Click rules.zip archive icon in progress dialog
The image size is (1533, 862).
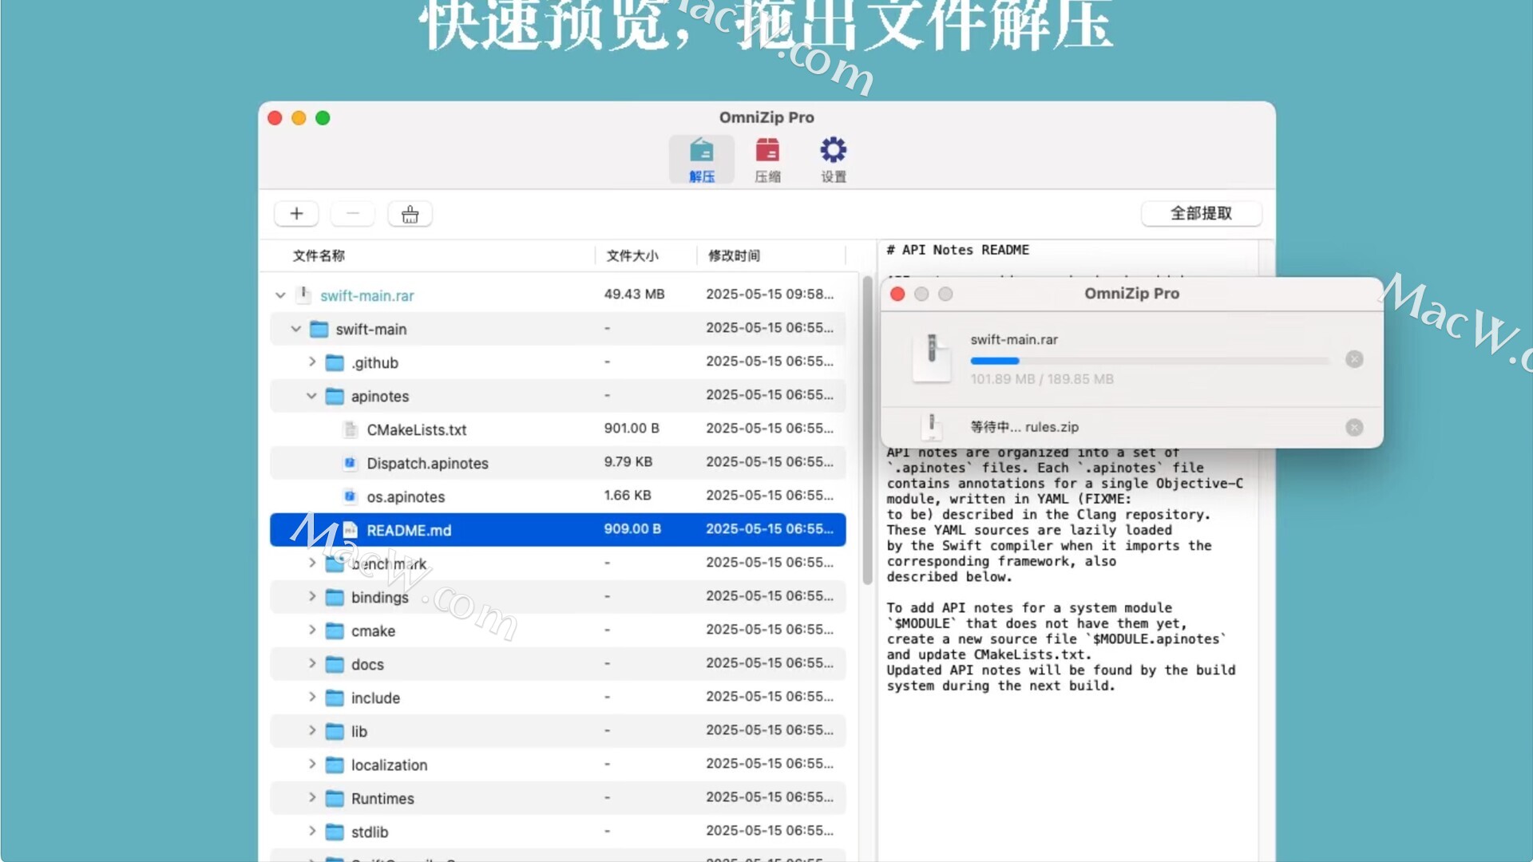[931, 427]
